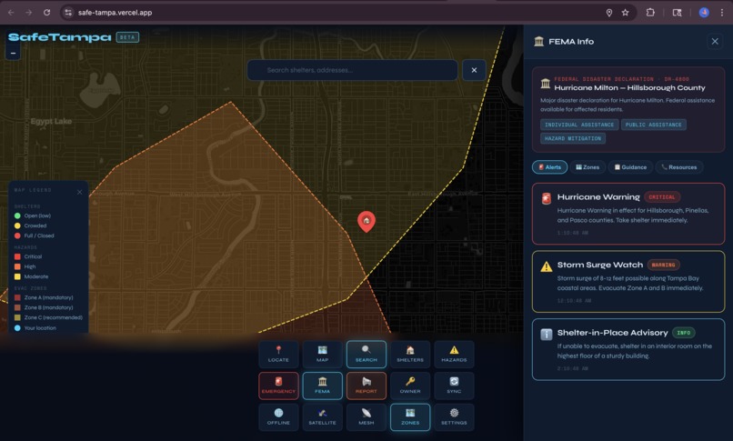Bookmark this page with star icon
Image resolution: width=733 pixels, height=441 pixels.
[x=625, y=13]
